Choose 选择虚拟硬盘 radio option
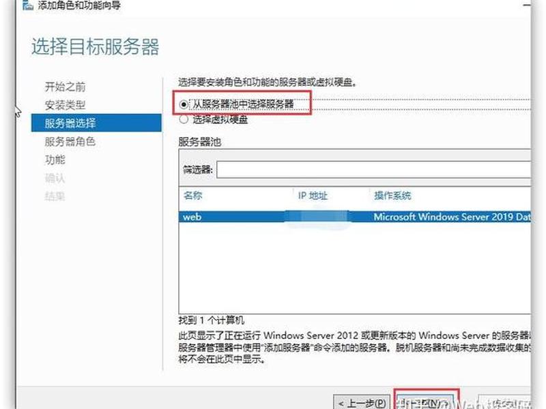The image size is (546, 409). (x=184, y=120)
